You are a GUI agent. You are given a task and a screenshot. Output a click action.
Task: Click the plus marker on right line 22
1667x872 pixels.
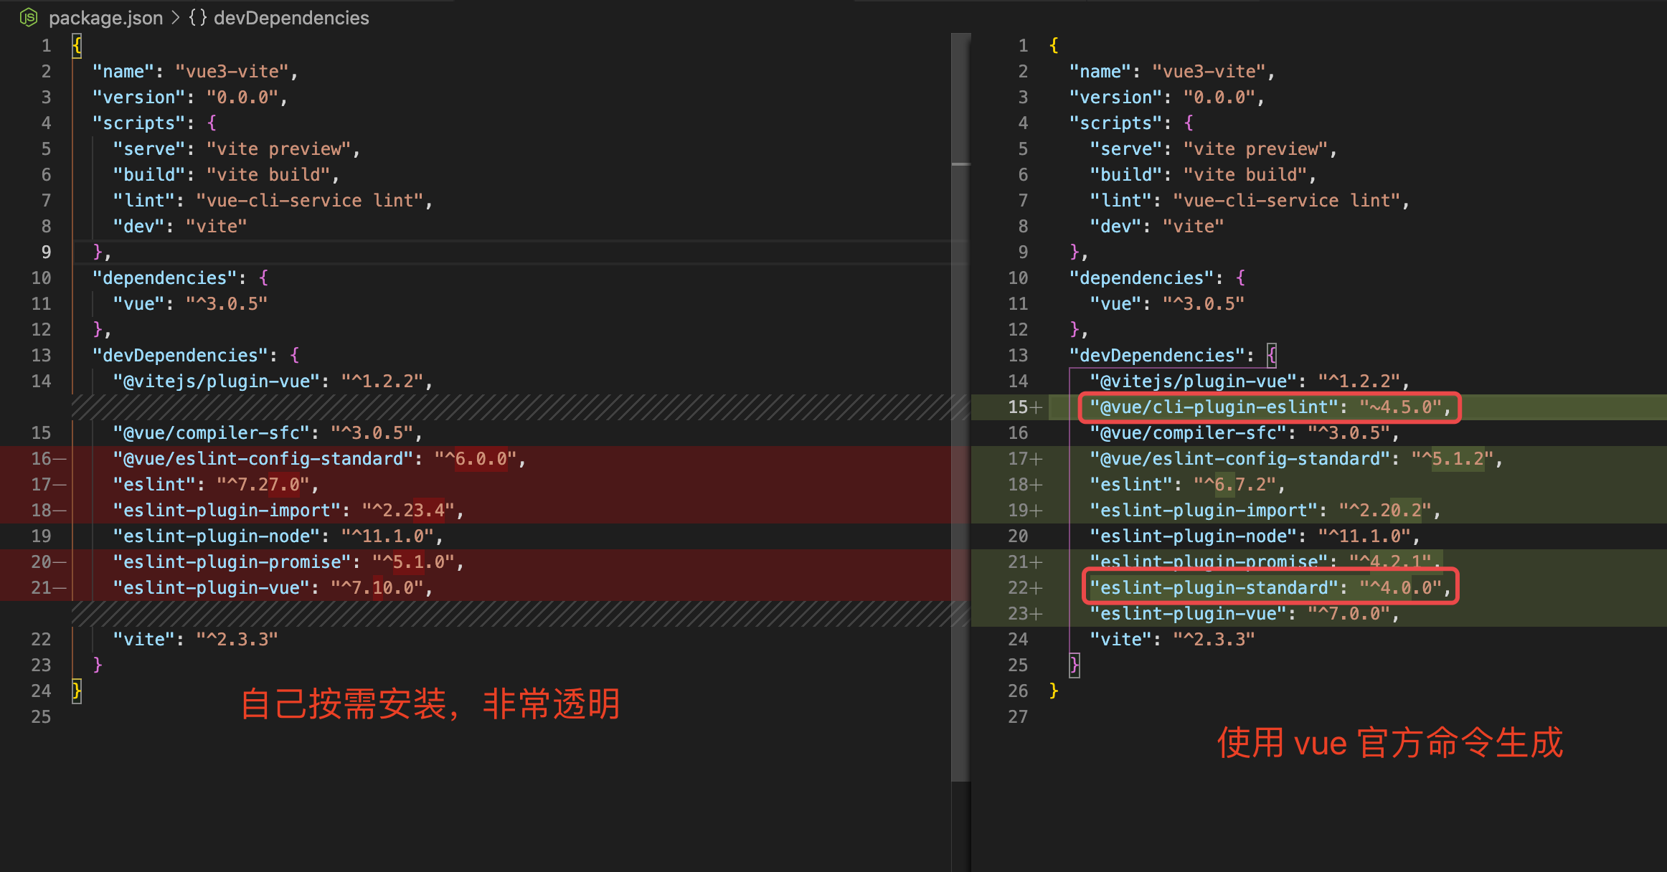tap(1036, 588)
